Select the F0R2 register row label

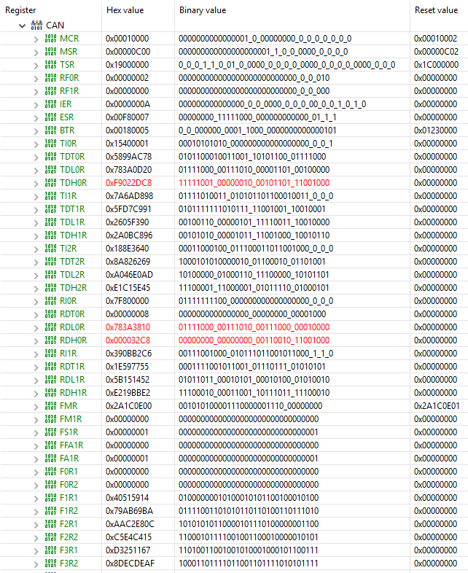[x=69, y=485]
